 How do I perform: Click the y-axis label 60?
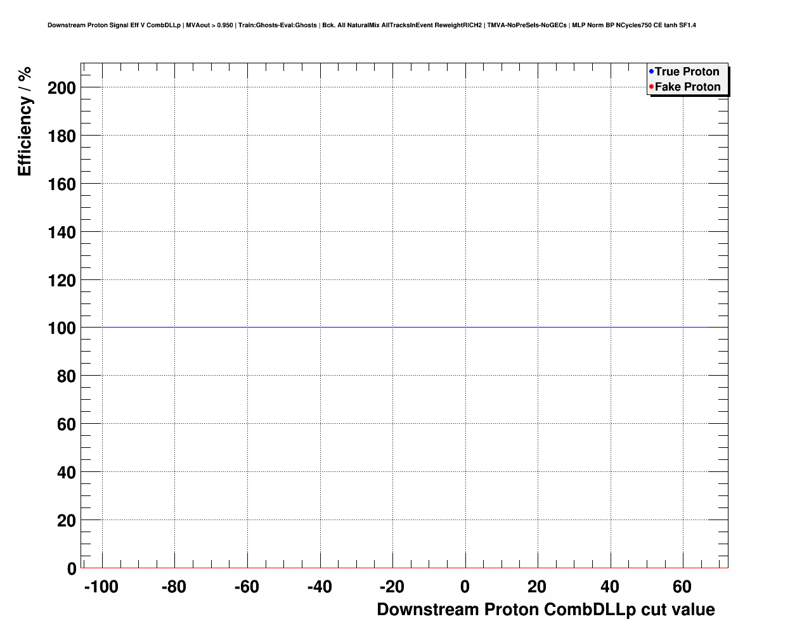[66, 424]
